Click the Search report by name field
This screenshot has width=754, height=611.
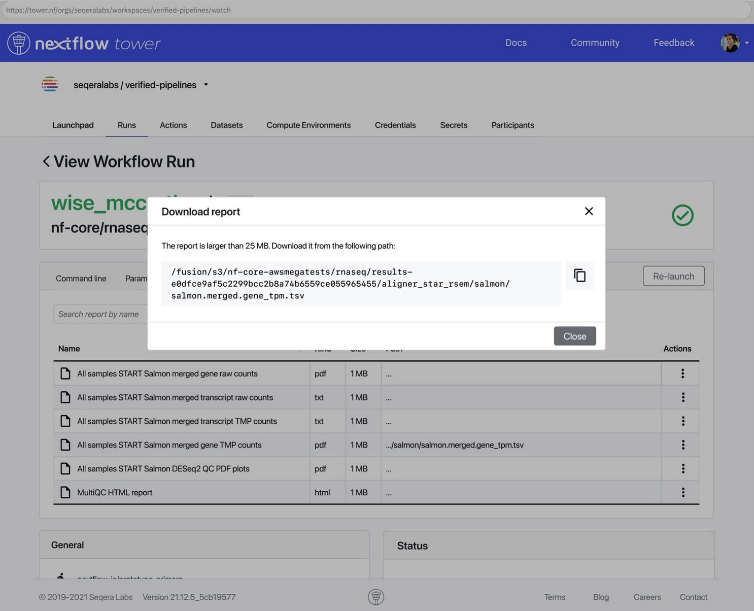click(100, 314)
